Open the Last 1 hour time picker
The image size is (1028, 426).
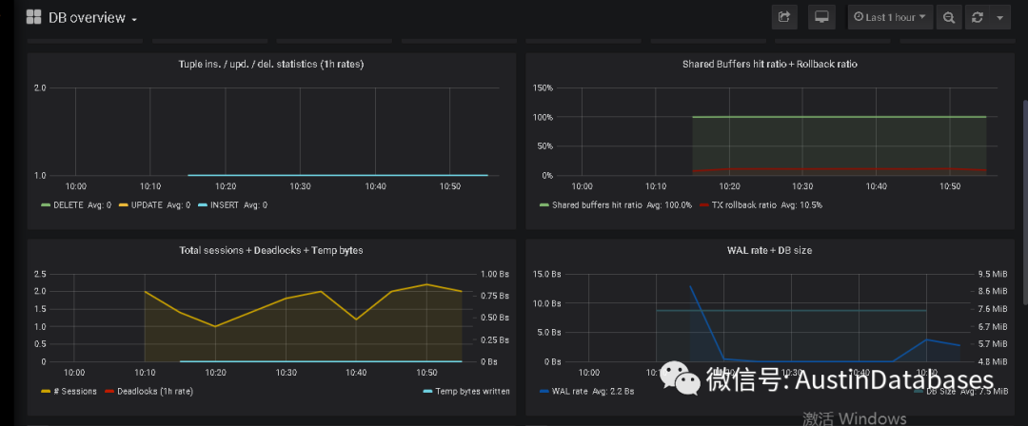click(x=890, y=17)
